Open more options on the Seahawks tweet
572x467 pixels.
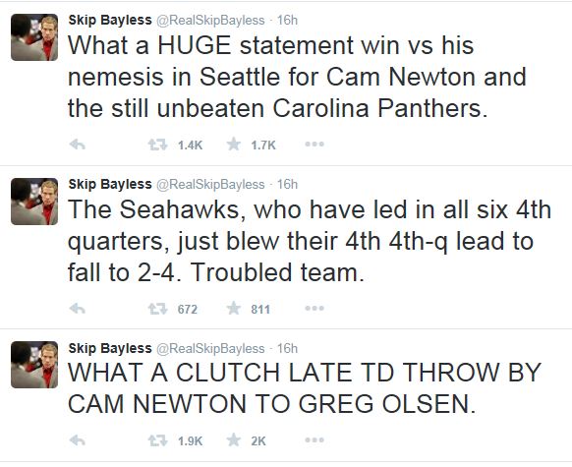315,309
